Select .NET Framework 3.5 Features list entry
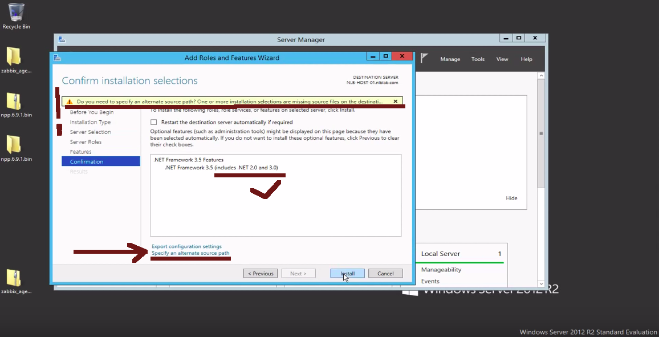The width and height of the screenshot is (659, 337). coord(188,160)
